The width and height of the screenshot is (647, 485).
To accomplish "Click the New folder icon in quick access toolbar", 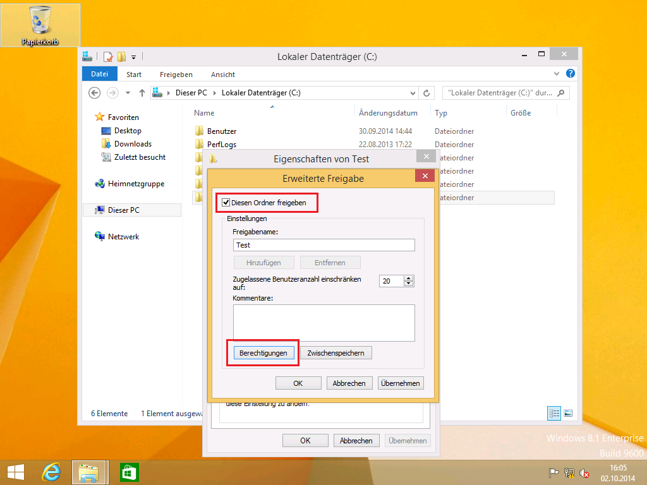I will (122, 56).
